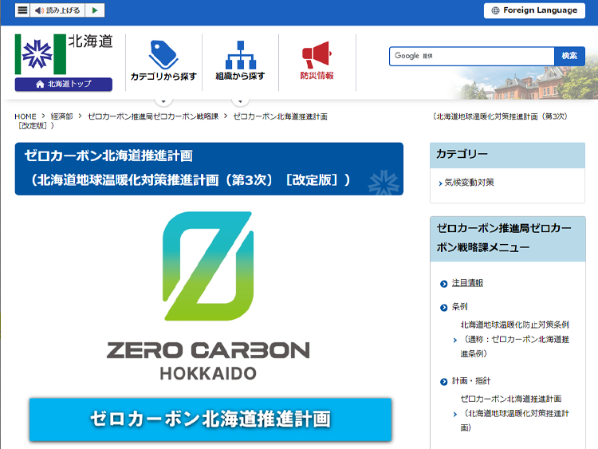Open the hamburger menu in read-aloud toolbar

pyautogui.click(x=22, y=10)
